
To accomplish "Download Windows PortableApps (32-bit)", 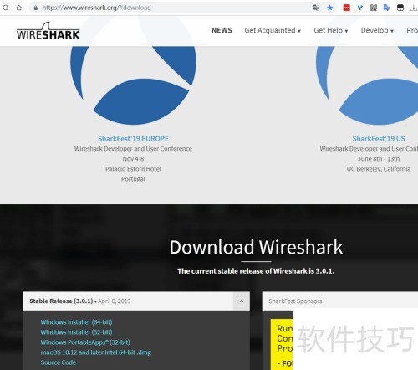I will (85, 342).
